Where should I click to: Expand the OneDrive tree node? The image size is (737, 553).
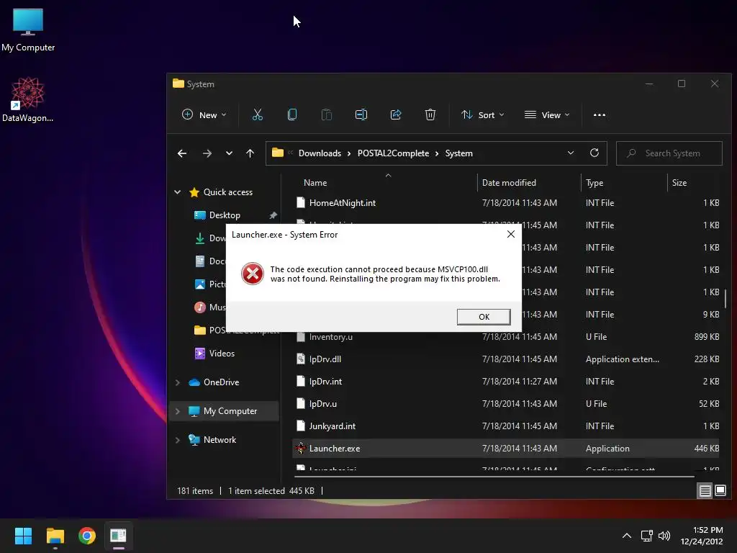(x=178, y=382)
